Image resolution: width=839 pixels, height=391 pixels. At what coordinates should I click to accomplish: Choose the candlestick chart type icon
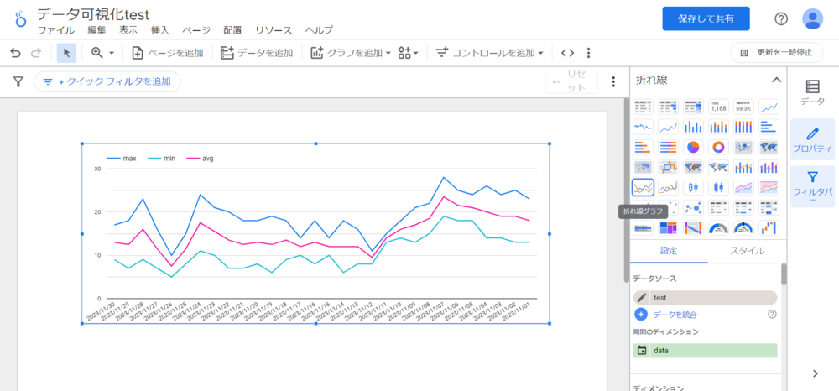click(x=719, y=187)
